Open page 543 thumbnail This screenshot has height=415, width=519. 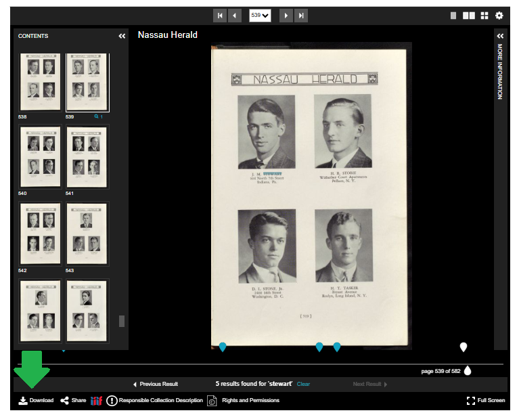pyautogui.click(x=87, y=234)
